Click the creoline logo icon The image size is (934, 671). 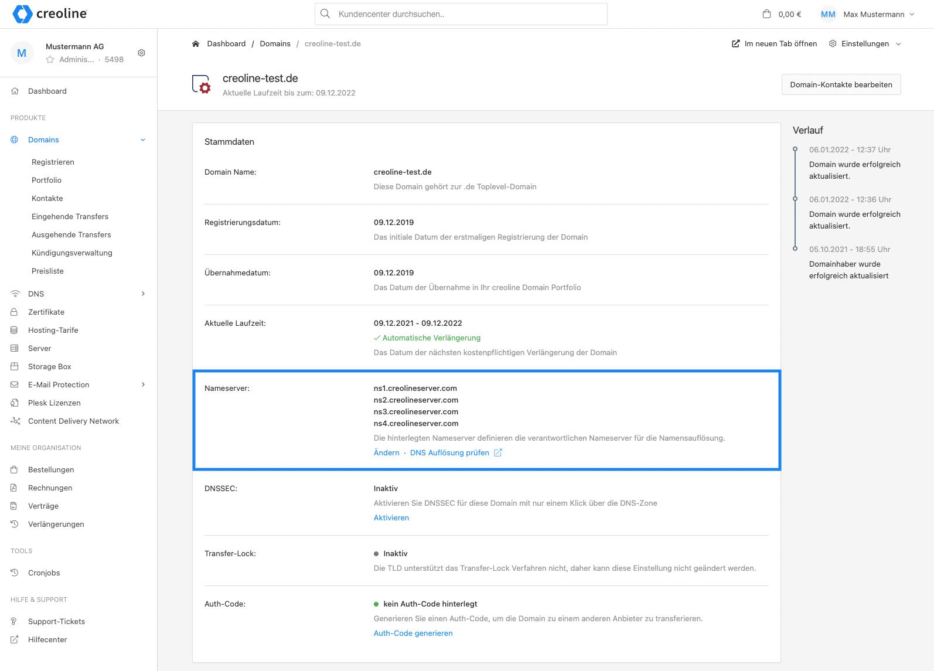point(22,14)
